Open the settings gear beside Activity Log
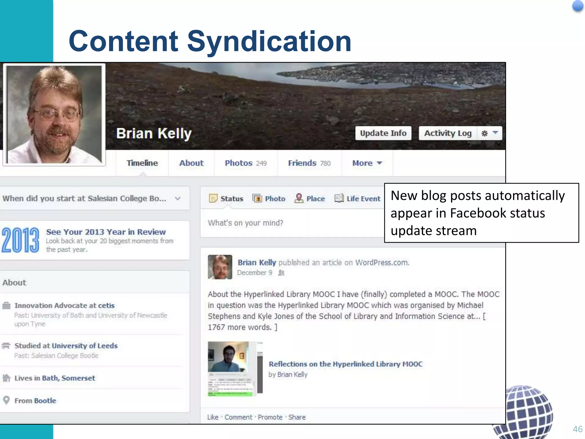This screenshot has width=585, height=439. (484, 133)
